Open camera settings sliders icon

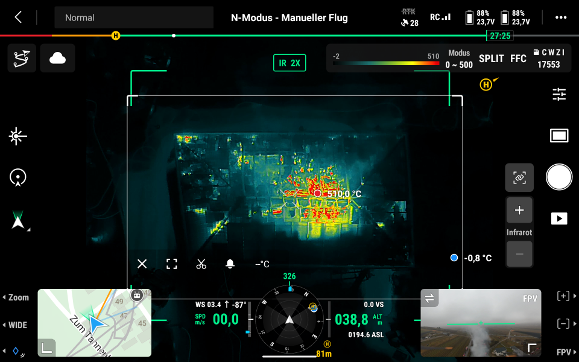pyautogui.click(x=559, y=94)
